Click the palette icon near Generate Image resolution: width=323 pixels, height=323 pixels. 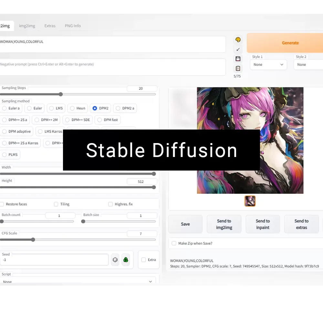click(238, 39)
